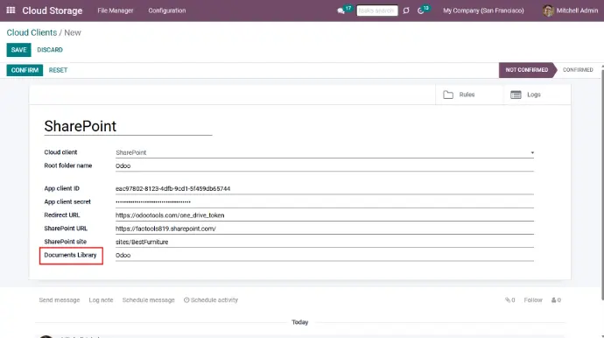Click the Today separator in the chatter
604x338 pixels.
coord(299,322)
